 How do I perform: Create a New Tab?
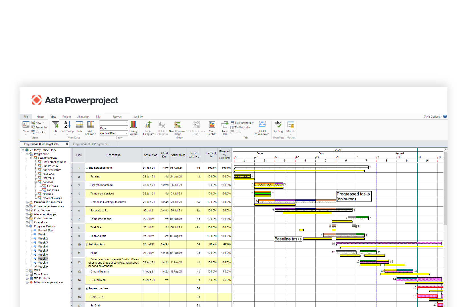coord(225,128)
